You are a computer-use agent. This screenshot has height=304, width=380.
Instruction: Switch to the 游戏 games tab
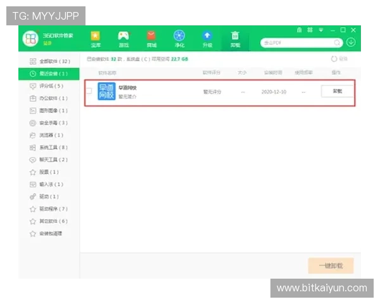click(x=123, y=39)
